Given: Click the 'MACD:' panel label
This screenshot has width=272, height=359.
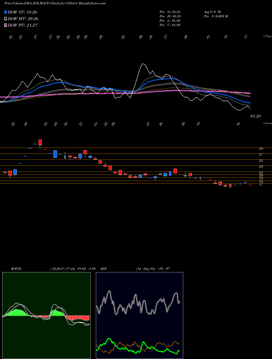Looking at the screenshot, I should (16, 269).
